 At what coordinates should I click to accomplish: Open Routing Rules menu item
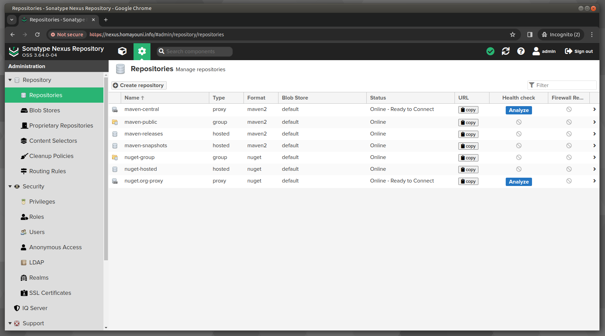54,171
